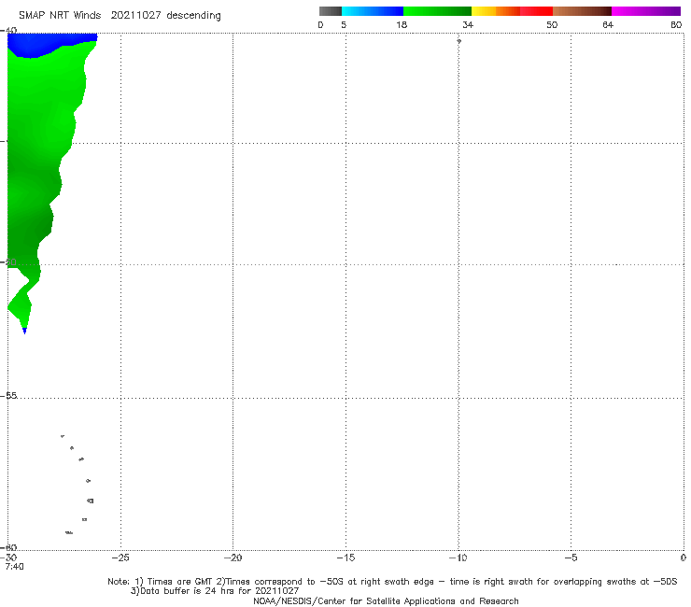Click the colorbar label '80'

676,25
